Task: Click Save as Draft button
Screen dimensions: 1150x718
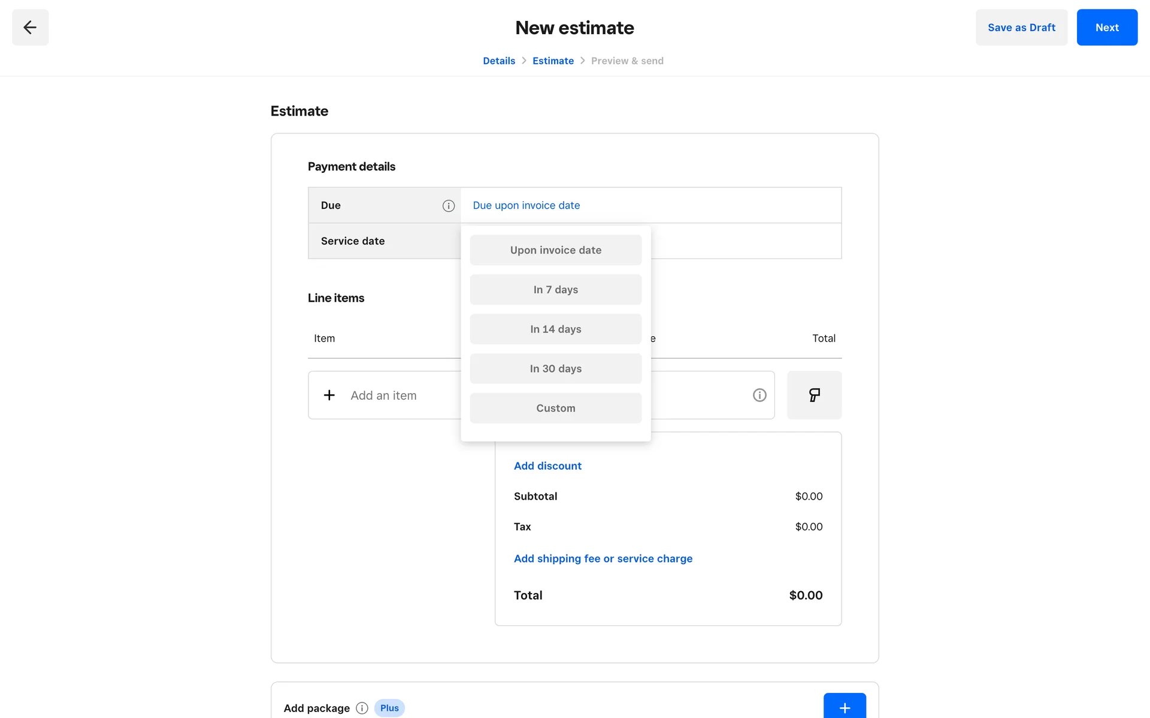Action: coord(1021,28)
